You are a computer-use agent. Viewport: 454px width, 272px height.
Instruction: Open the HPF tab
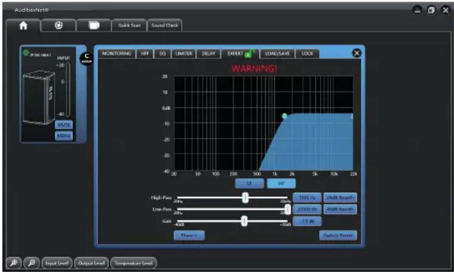click(x=145, y=54)
